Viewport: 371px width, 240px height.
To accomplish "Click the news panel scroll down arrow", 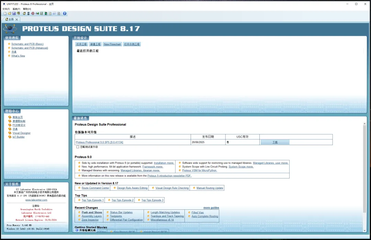I will click(364, 230).
